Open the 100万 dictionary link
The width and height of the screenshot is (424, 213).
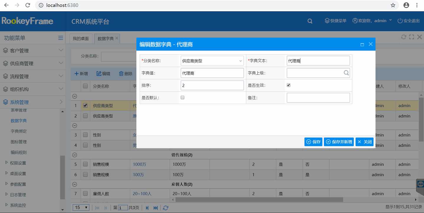(x=138, y=175)
